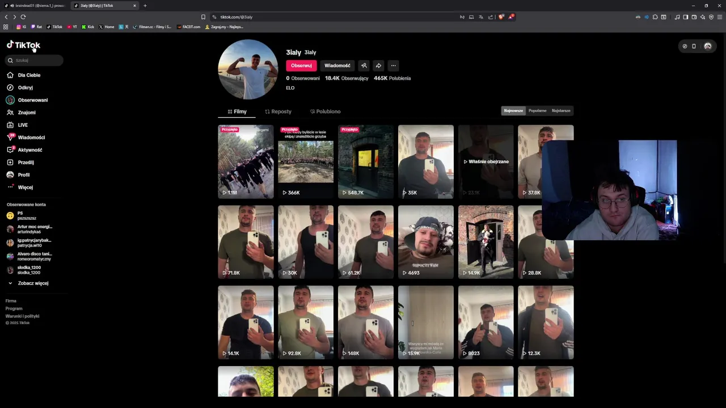Open the Aktywność notifications

[x=24, y=150]
